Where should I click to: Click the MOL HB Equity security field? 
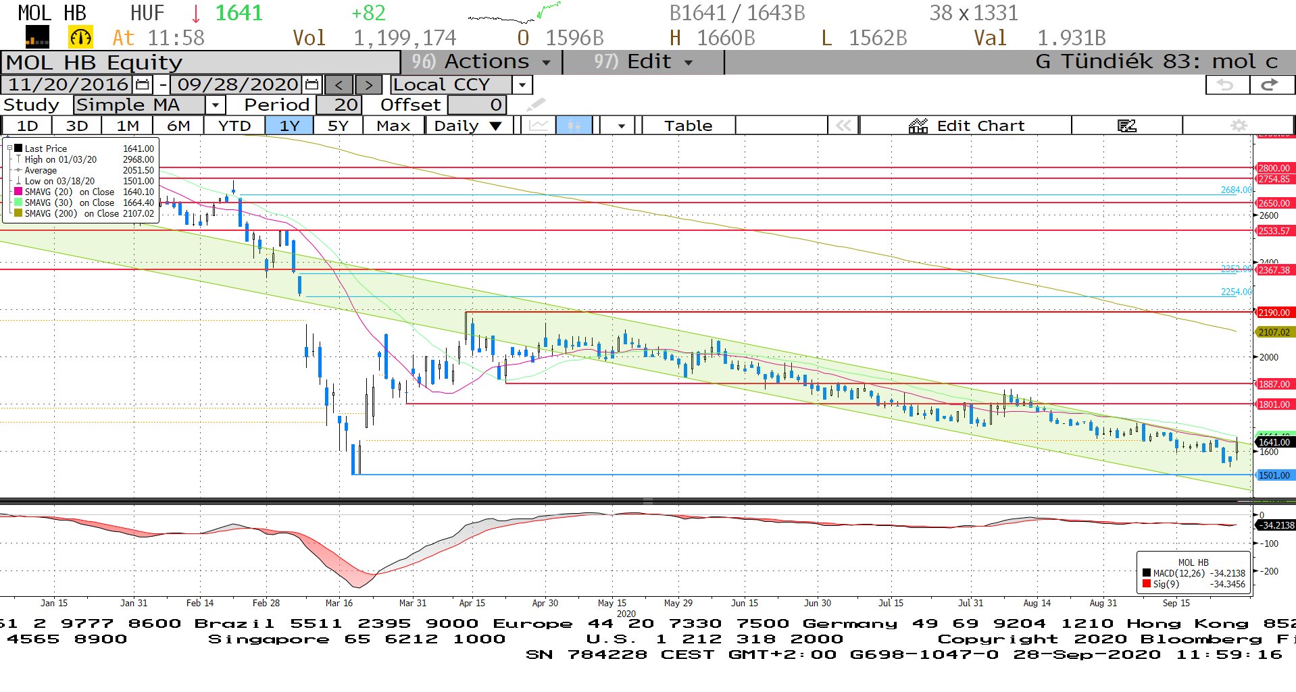(201, 62)
